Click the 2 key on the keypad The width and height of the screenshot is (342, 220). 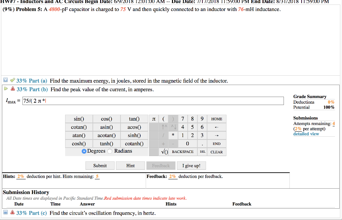[x=192, y=135]
